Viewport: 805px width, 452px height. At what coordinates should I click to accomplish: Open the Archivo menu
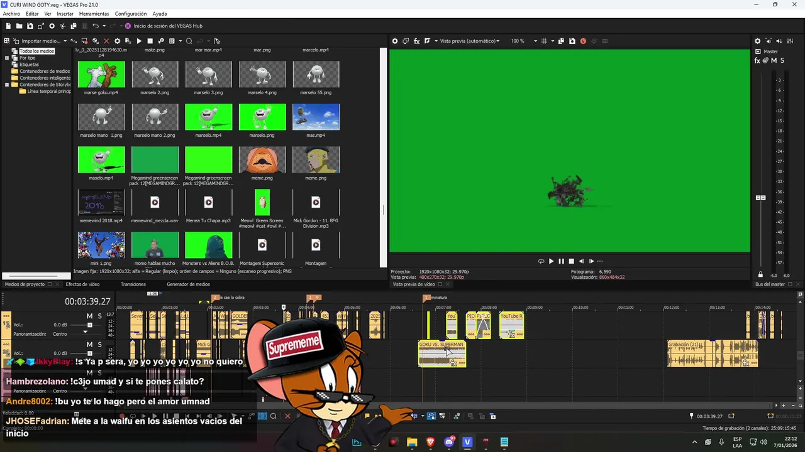click(11, 14)
